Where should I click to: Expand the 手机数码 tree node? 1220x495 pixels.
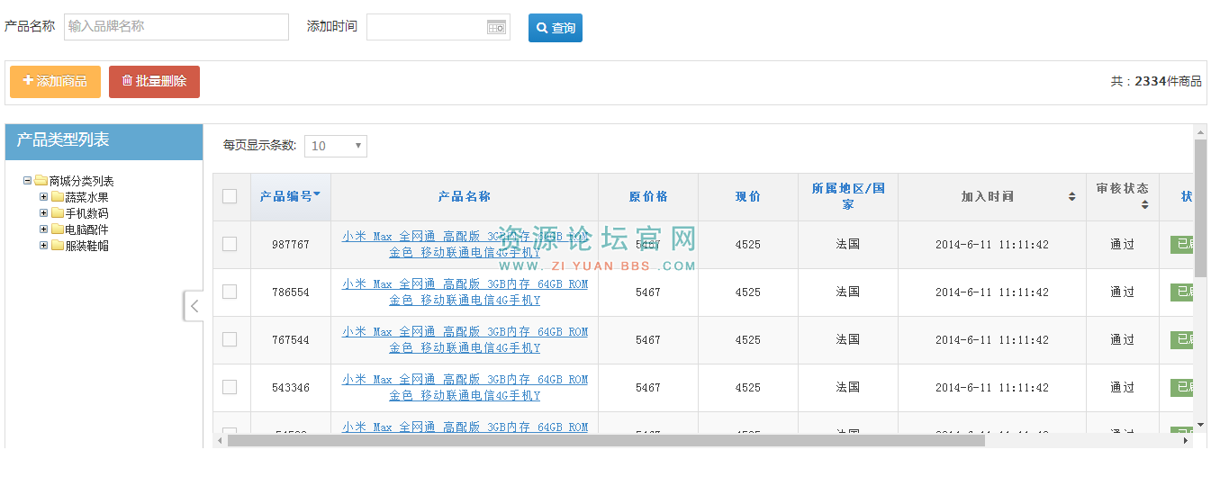point(44,213)
